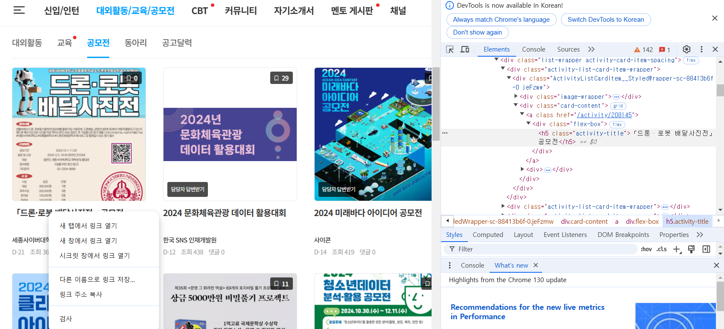This screenshot has height=329, width=724.
Task: Click 'Don't show again' button
Action: [x=477, y=32]
